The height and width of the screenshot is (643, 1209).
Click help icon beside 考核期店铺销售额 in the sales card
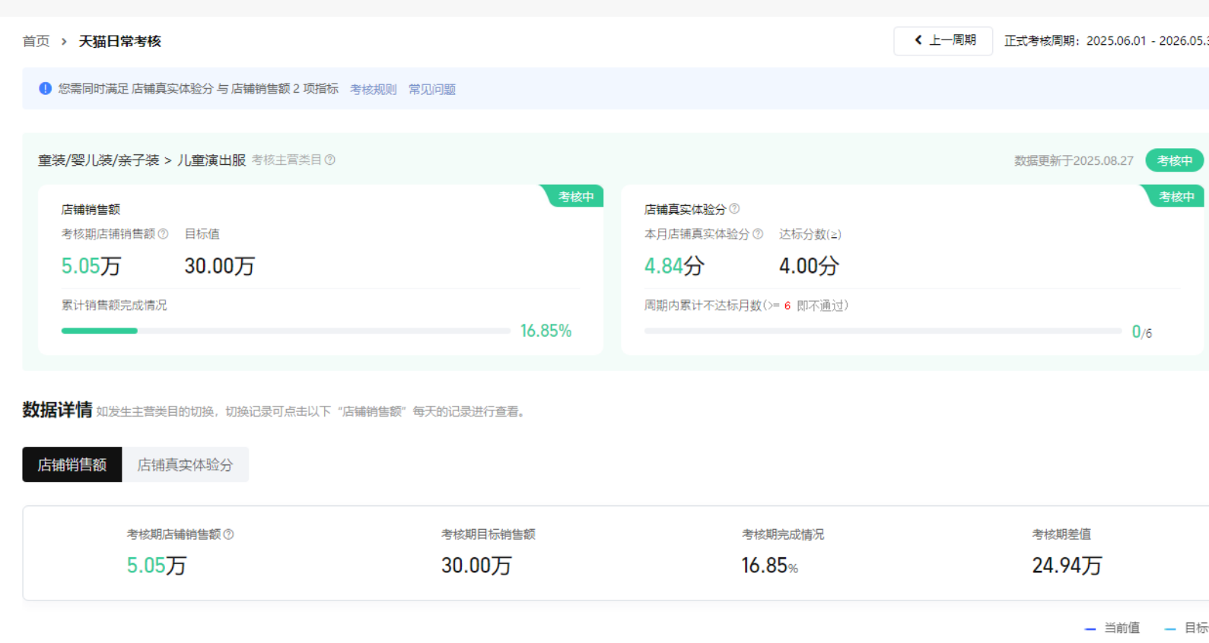[x=163, y=234]
